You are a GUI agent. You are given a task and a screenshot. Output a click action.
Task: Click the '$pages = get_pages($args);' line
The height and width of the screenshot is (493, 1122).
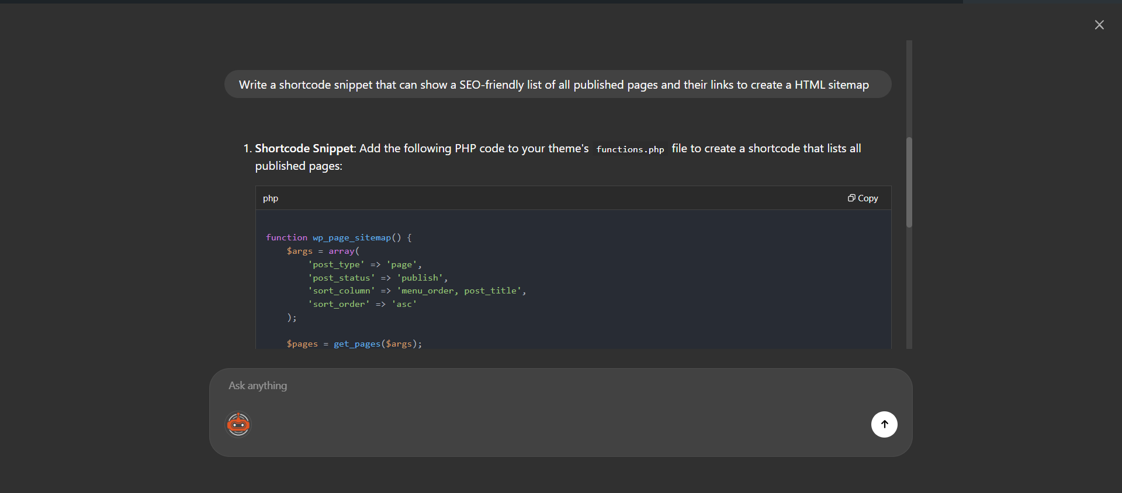354,344
